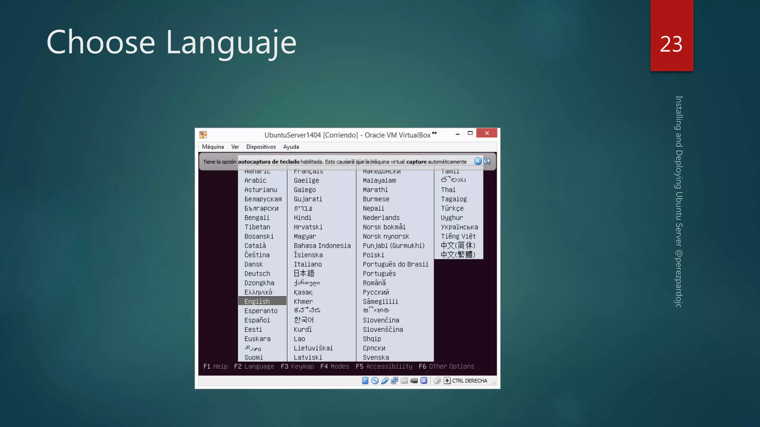Image resolution: width=760 pixels, height=427 pixels.
Task: Select English in the language list
Action: click(x=257, y=301)
